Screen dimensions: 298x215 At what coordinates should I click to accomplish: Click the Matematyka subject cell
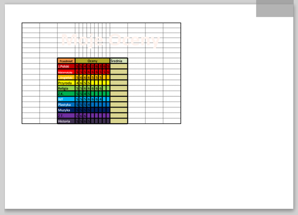66,72
